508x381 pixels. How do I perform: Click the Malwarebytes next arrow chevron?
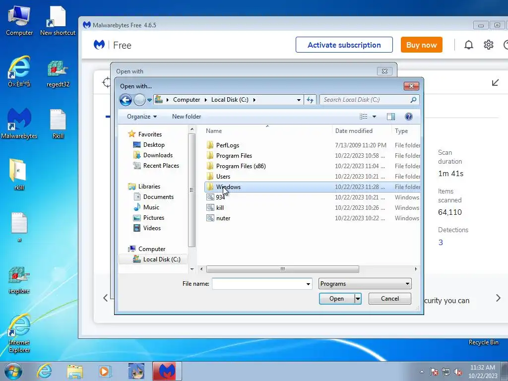click(498, 298)
